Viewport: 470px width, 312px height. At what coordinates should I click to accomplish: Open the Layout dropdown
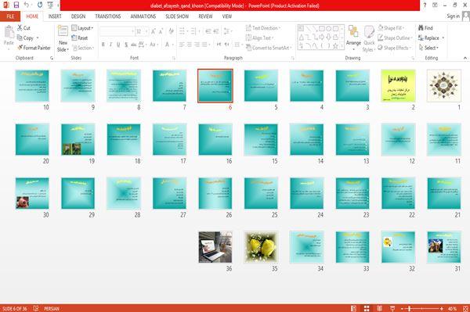(82, 28)
